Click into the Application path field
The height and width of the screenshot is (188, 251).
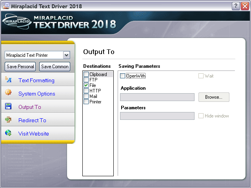click(x=157, y=97)
